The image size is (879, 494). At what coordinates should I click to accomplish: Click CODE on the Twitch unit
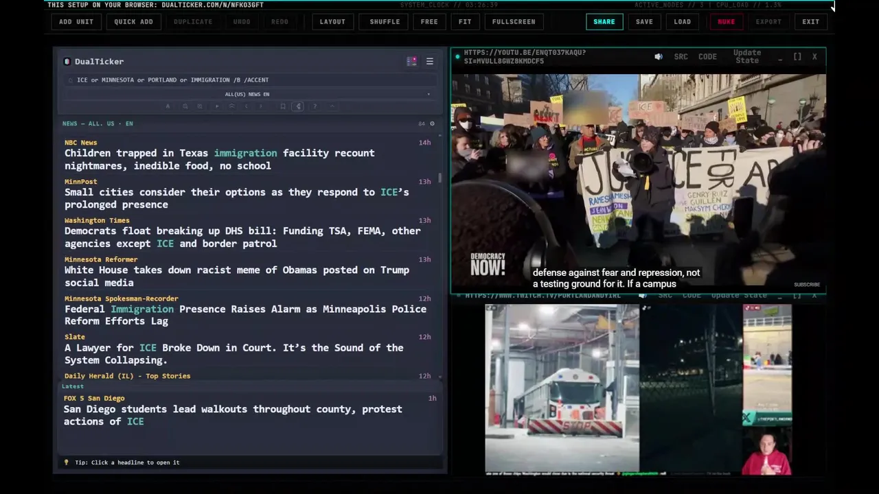692,296
